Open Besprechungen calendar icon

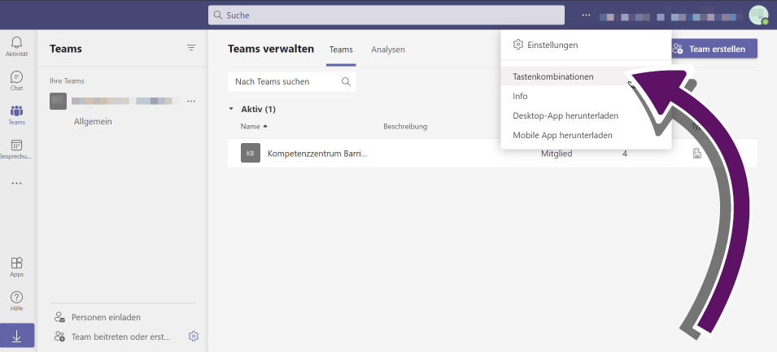(x=16, y=149)
